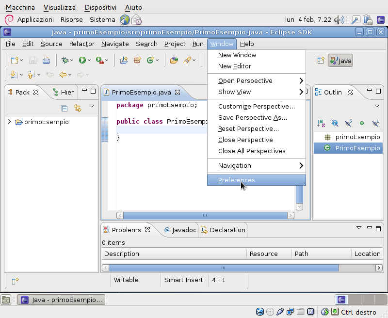Toggle Hide Static Members in Outline

348,123
